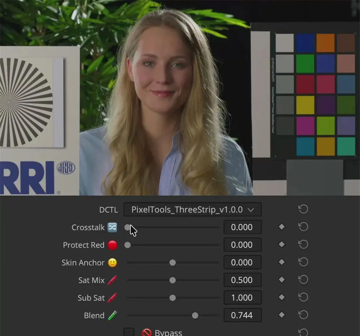The width and height of the screenshot is (360, 336).
Task: Edit the Blend value field
Action: (x=242, y=315)
